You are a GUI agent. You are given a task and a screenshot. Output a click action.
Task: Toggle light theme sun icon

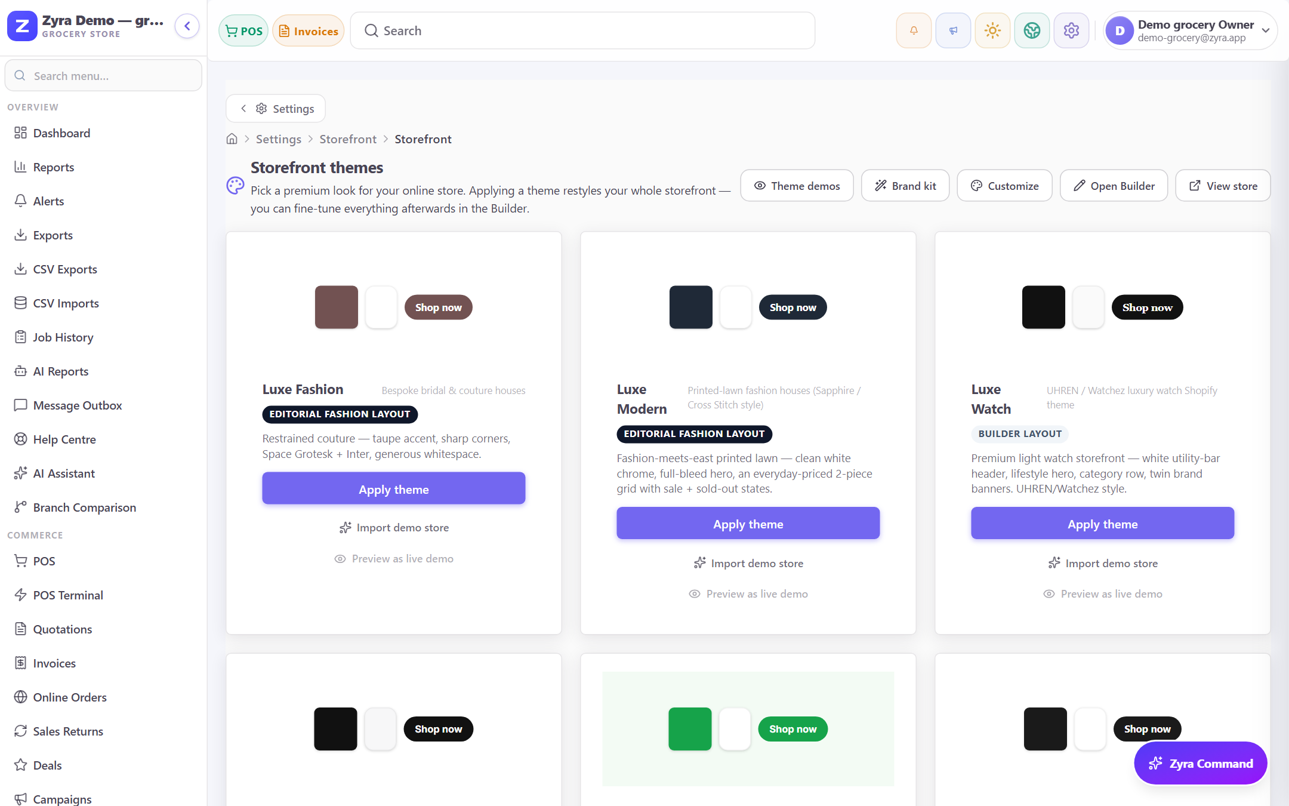coord(992,30)
